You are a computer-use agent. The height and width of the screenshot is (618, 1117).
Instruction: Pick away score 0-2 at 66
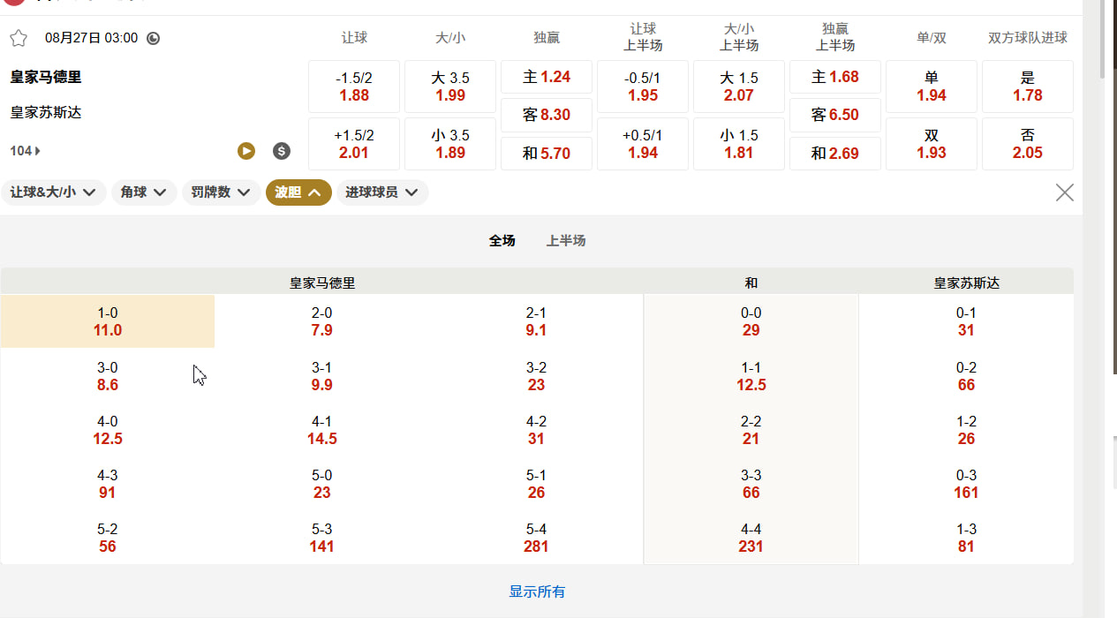(x=966, y=376)
